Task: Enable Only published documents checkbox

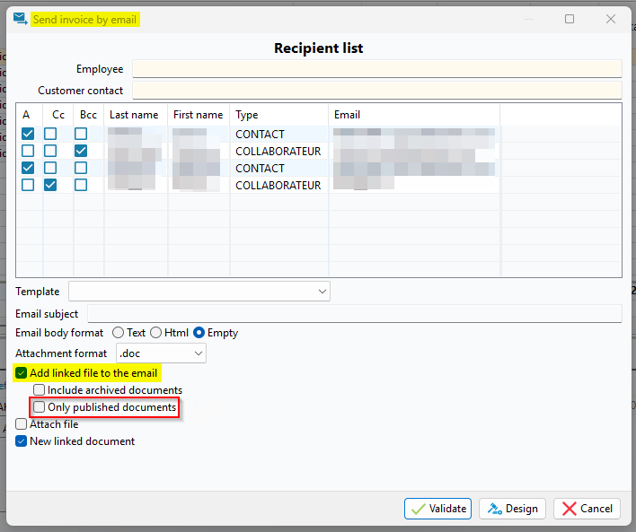Action: (x=40, y=407)
